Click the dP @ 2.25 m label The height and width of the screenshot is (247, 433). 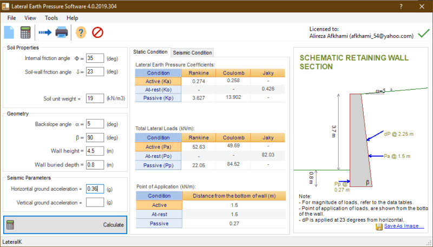[x=398, y=134]
